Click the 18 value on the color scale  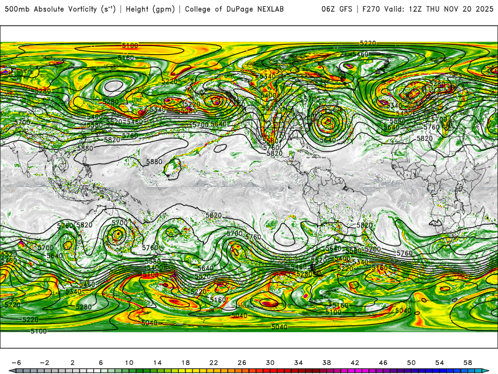186,363
